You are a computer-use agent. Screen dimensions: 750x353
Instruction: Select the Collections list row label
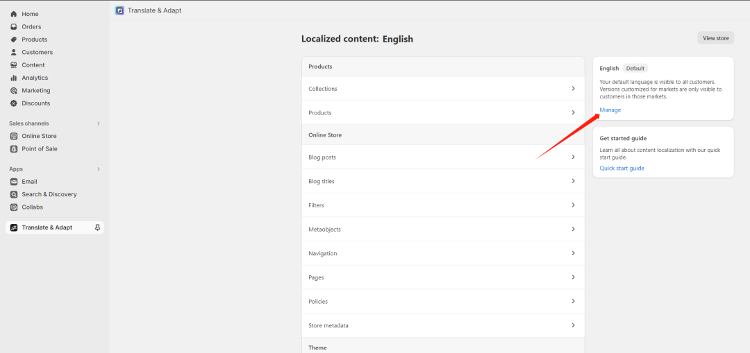coord(323,89)
